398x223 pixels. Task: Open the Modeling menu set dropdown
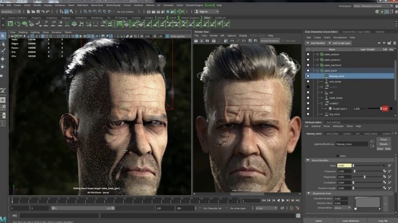click(11, 12)
